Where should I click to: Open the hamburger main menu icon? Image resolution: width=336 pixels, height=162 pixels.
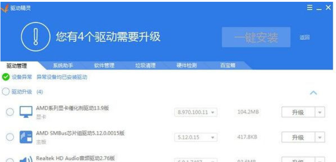pos(310,8)
